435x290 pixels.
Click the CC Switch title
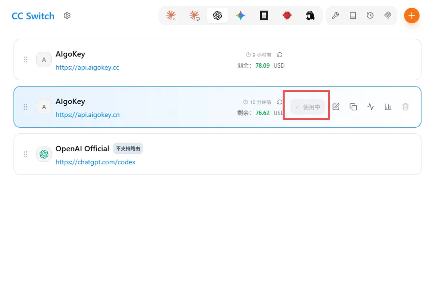coord(33,16)
